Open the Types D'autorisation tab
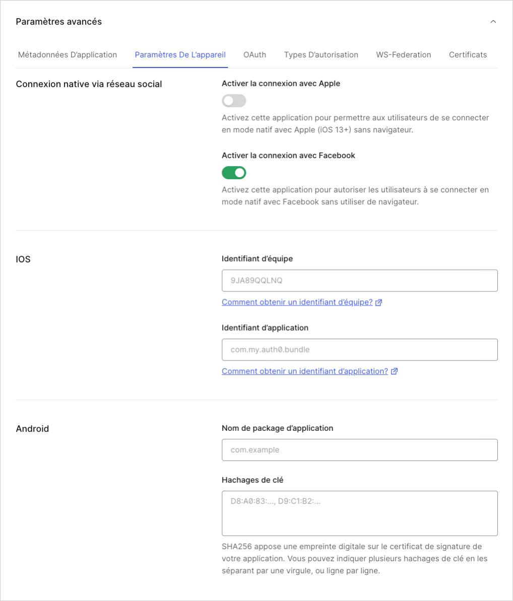The image size is (513, 601). click(x=321, y=55)
